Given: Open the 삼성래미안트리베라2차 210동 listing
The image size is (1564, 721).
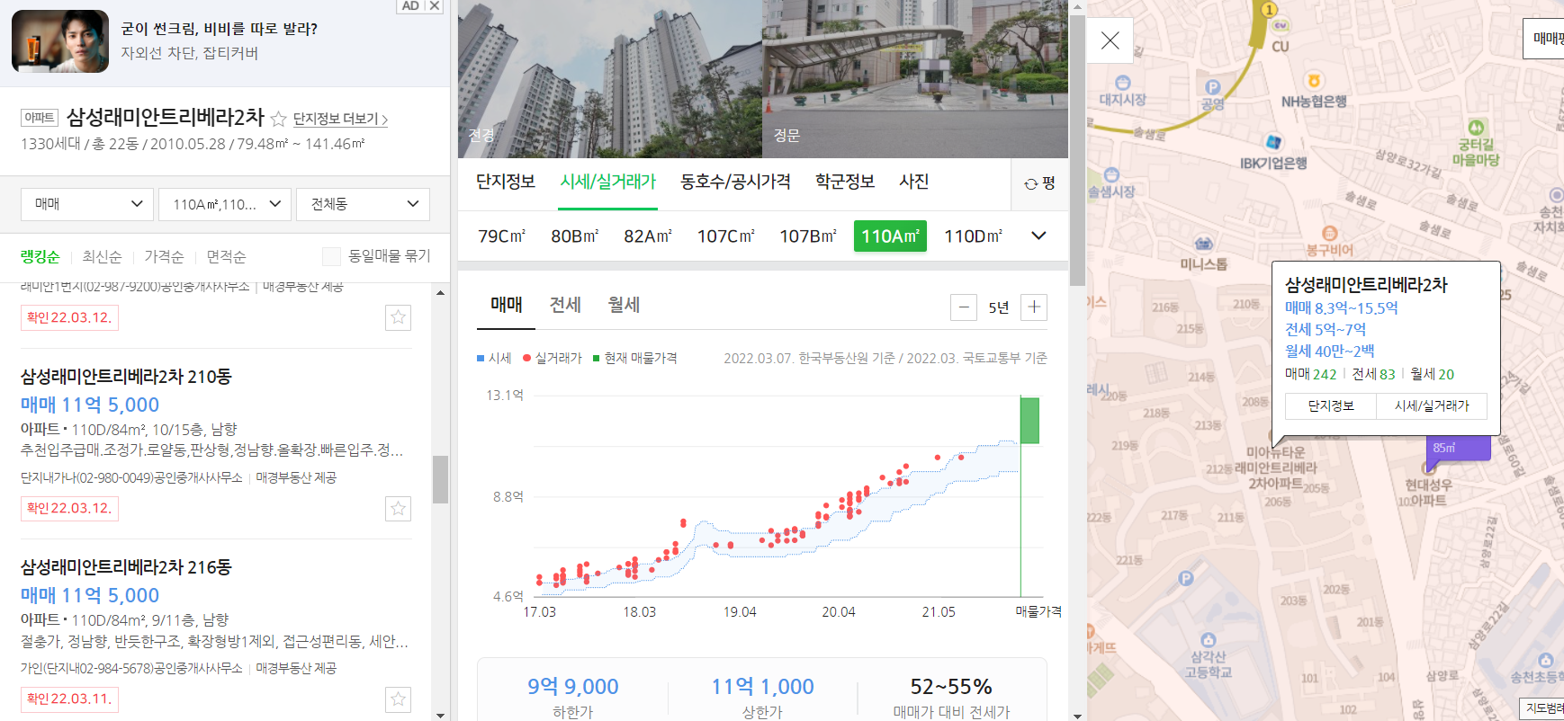Looking at the screenshot, I should [x=126, y=377].
